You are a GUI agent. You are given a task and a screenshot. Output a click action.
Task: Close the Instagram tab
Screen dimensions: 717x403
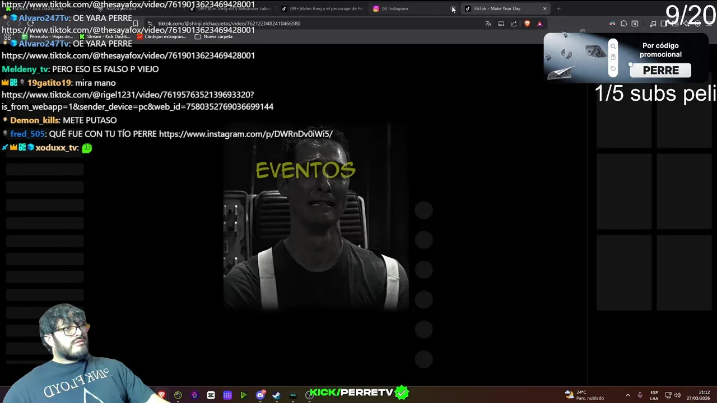coord(453,8)
